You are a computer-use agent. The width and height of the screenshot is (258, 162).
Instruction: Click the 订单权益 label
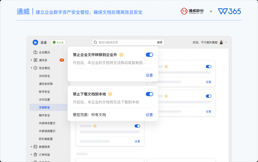44,155
